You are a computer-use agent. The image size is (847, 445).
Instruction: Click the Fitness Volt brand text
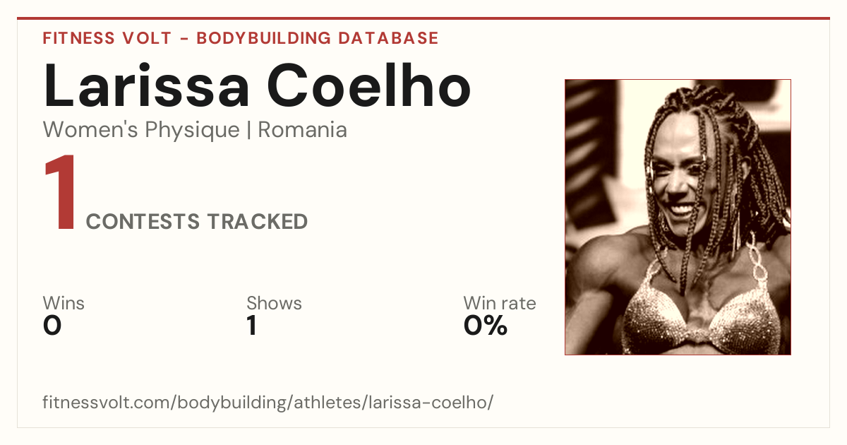107,38
